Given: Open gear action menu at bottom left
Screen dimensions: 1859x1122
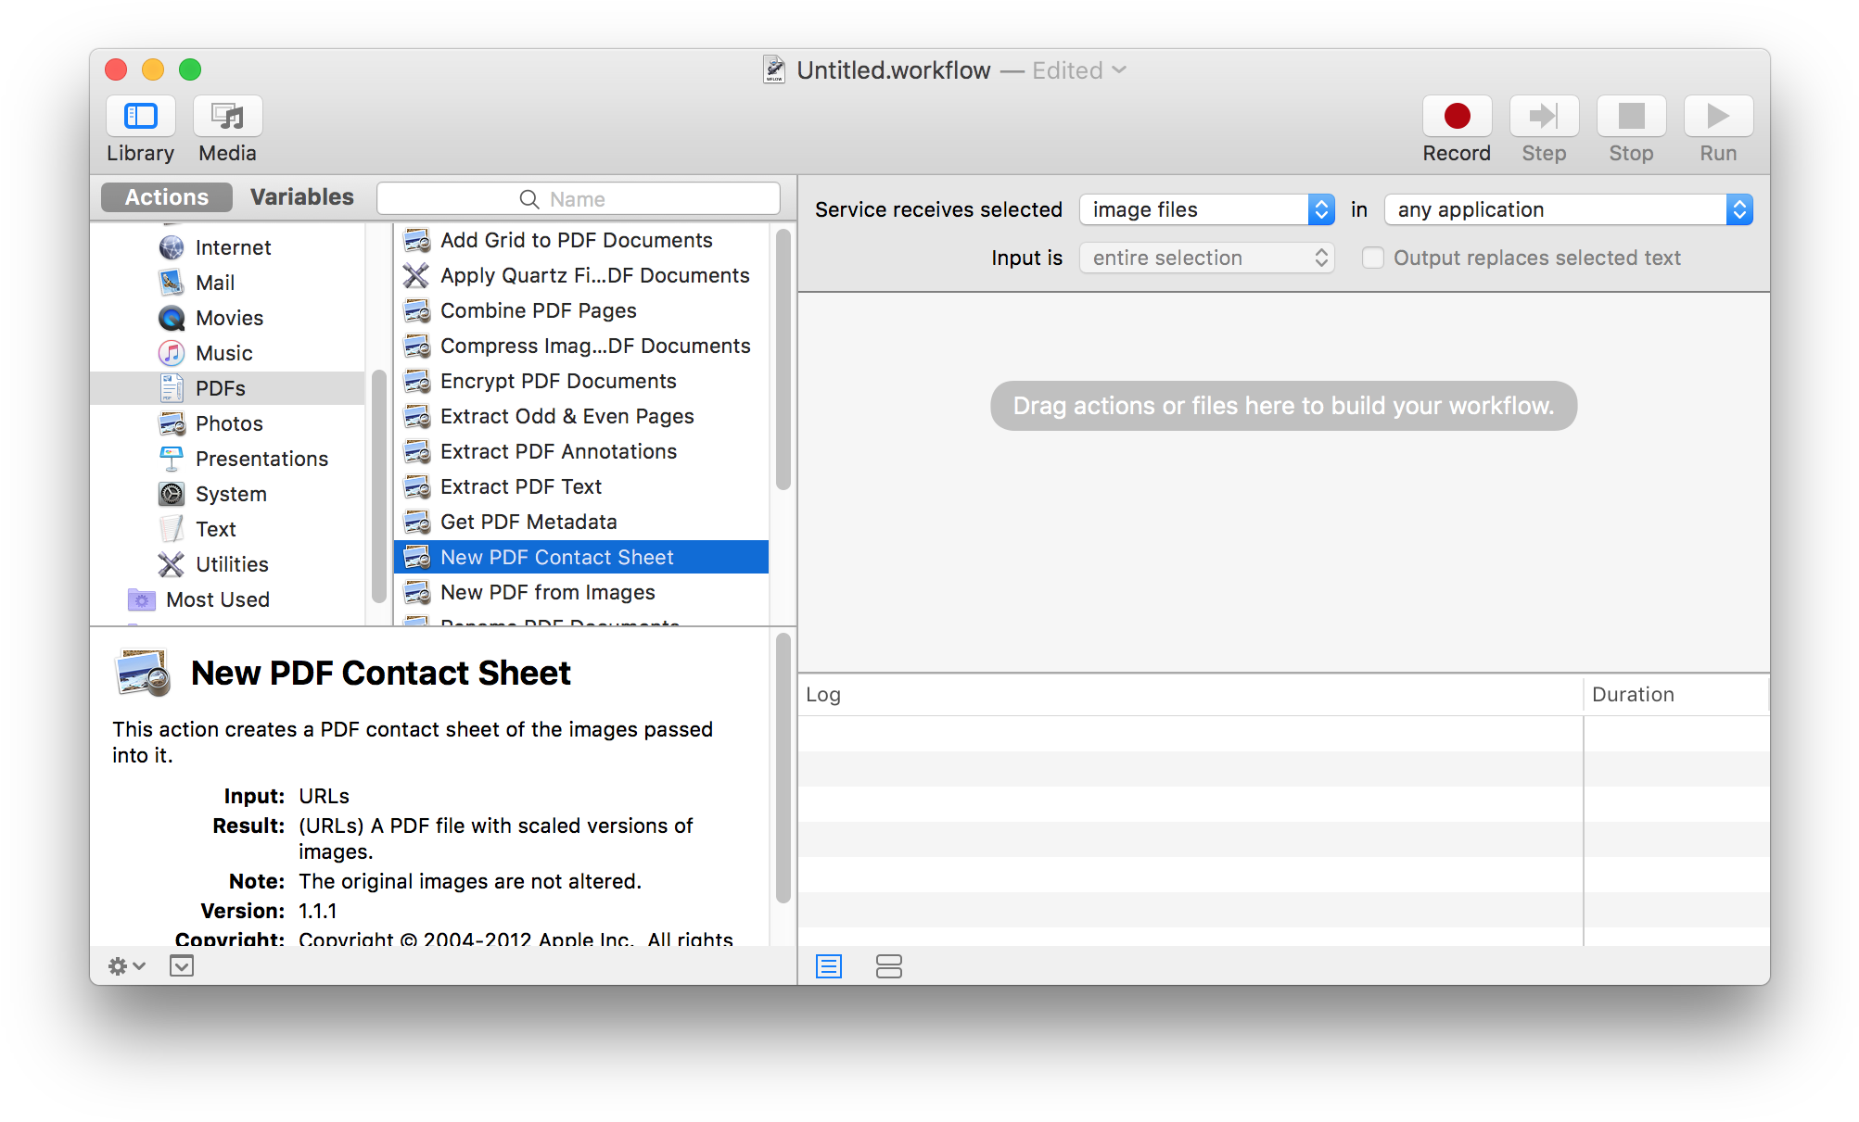Looking at the screenshot, I should click(x=126, y=966).
